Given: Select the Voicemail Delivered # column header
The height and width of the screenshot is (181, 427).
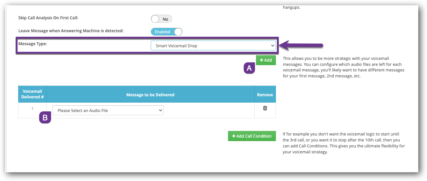Looking at the screenshot, I should point(32,95).
